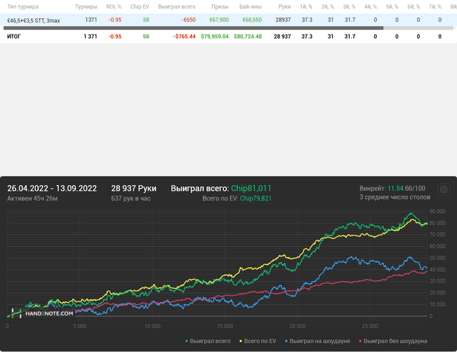The height and width of the screenshot is (352, 457).
Task: Toggle the 'Выиграл без шоудауна' legend series
Action: [393, 341]
